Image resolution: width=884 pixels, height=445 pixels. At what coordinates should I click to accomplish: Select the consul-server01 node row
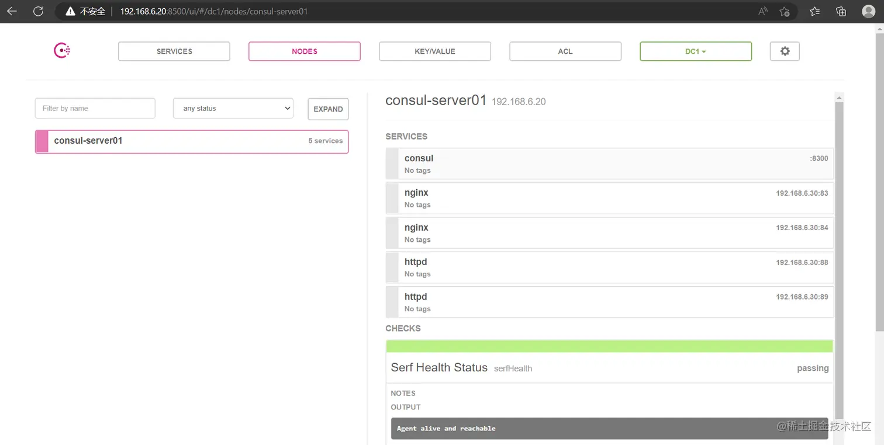pyautogui.click(x=192, y=141)
